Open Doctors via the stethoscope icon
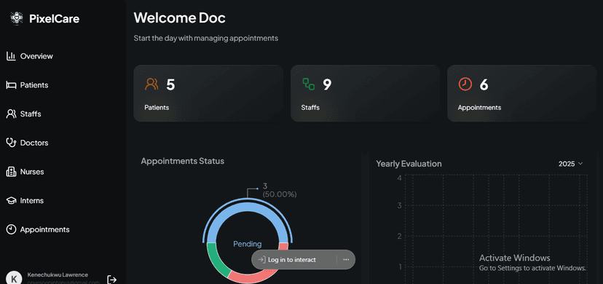Screen dimensions: 603x284 [11, 143]
